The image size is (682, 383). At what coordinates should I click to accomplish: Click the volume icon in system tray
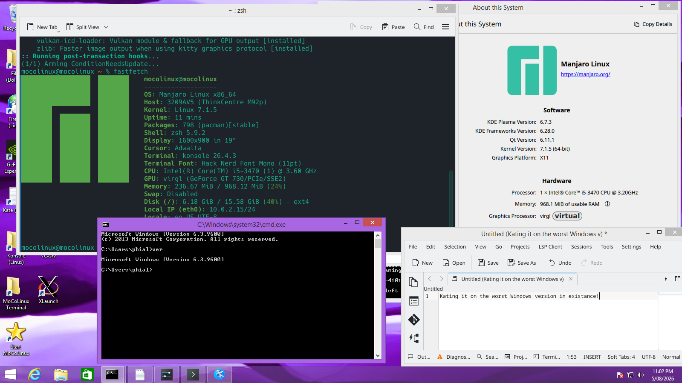(x=641, y=375)
